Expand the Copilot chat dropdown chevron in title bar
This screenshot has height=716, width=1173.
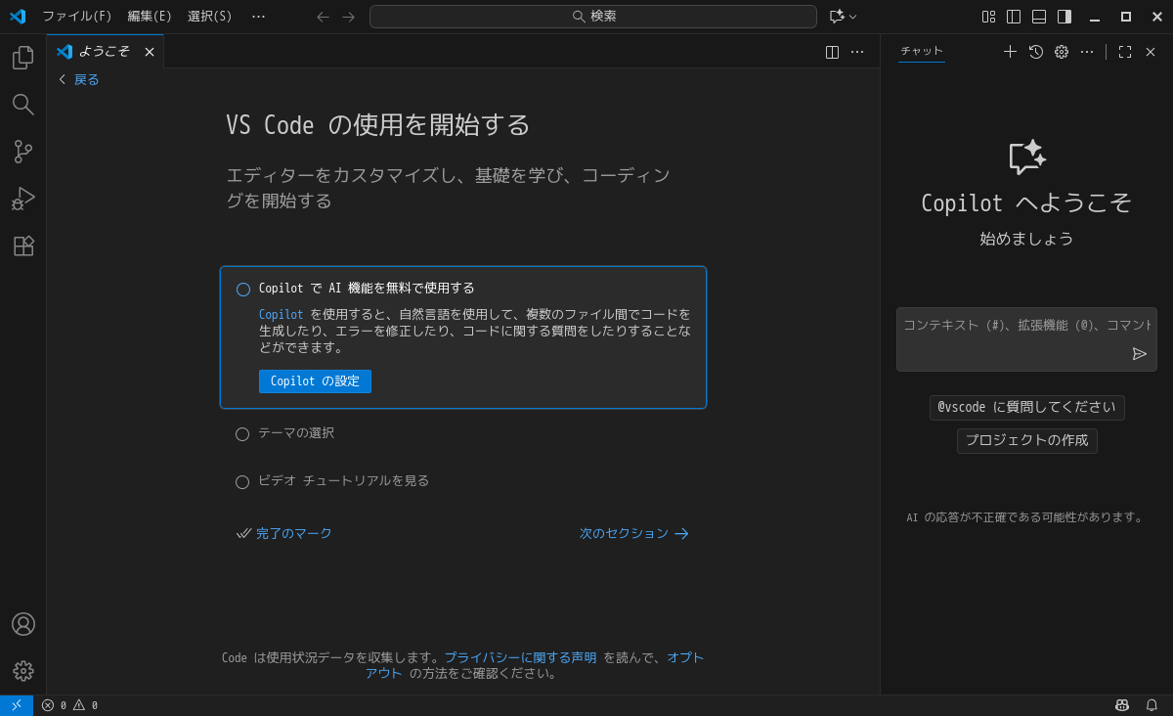pos(853,17)
